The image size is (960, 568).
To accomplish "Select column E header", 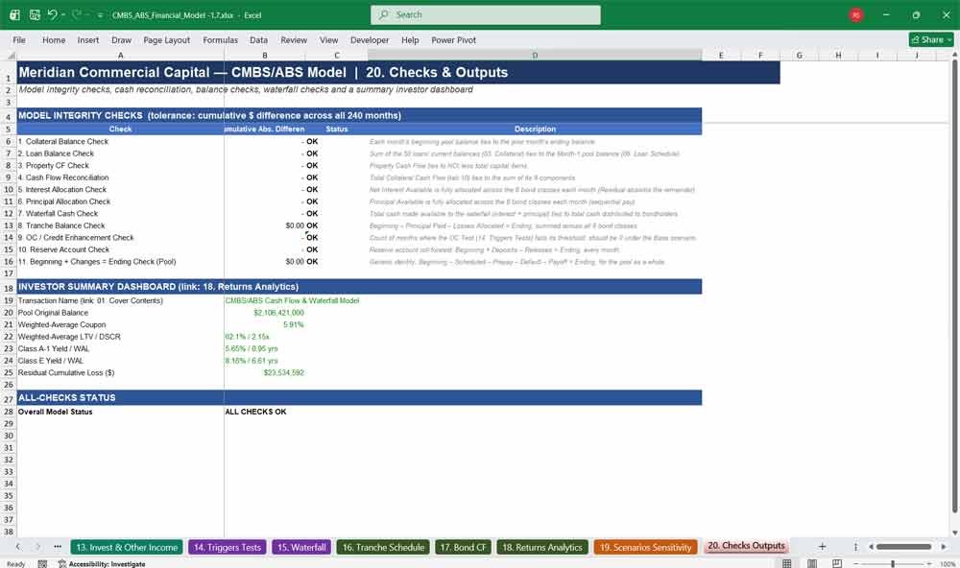I will 721,55.
